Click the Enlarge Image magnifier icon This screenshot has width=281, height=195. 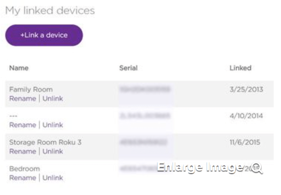(x=257, y=168)
